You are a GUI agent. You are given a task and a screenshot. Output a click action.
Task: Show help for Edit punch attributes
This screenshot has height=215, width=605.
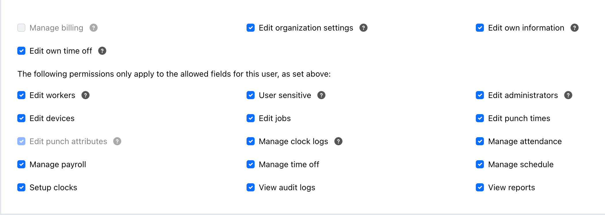click(x=117, y=141)
